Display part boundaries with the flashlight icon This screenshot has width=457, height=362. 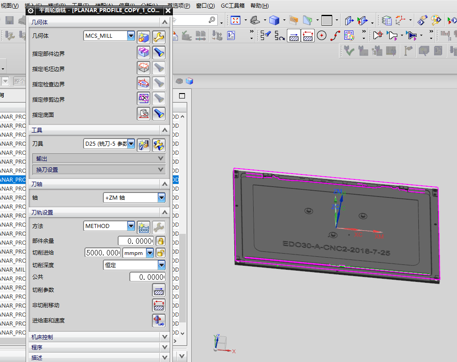158,53
